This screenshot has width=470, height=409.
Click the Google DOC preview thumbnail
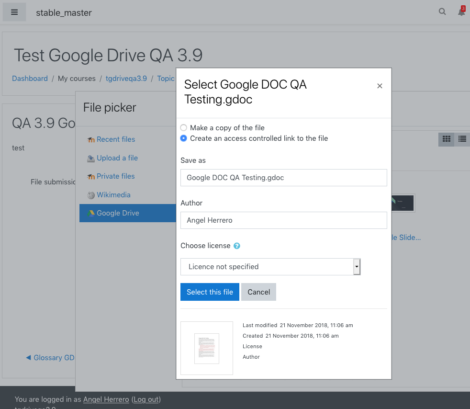coord(207,348)
